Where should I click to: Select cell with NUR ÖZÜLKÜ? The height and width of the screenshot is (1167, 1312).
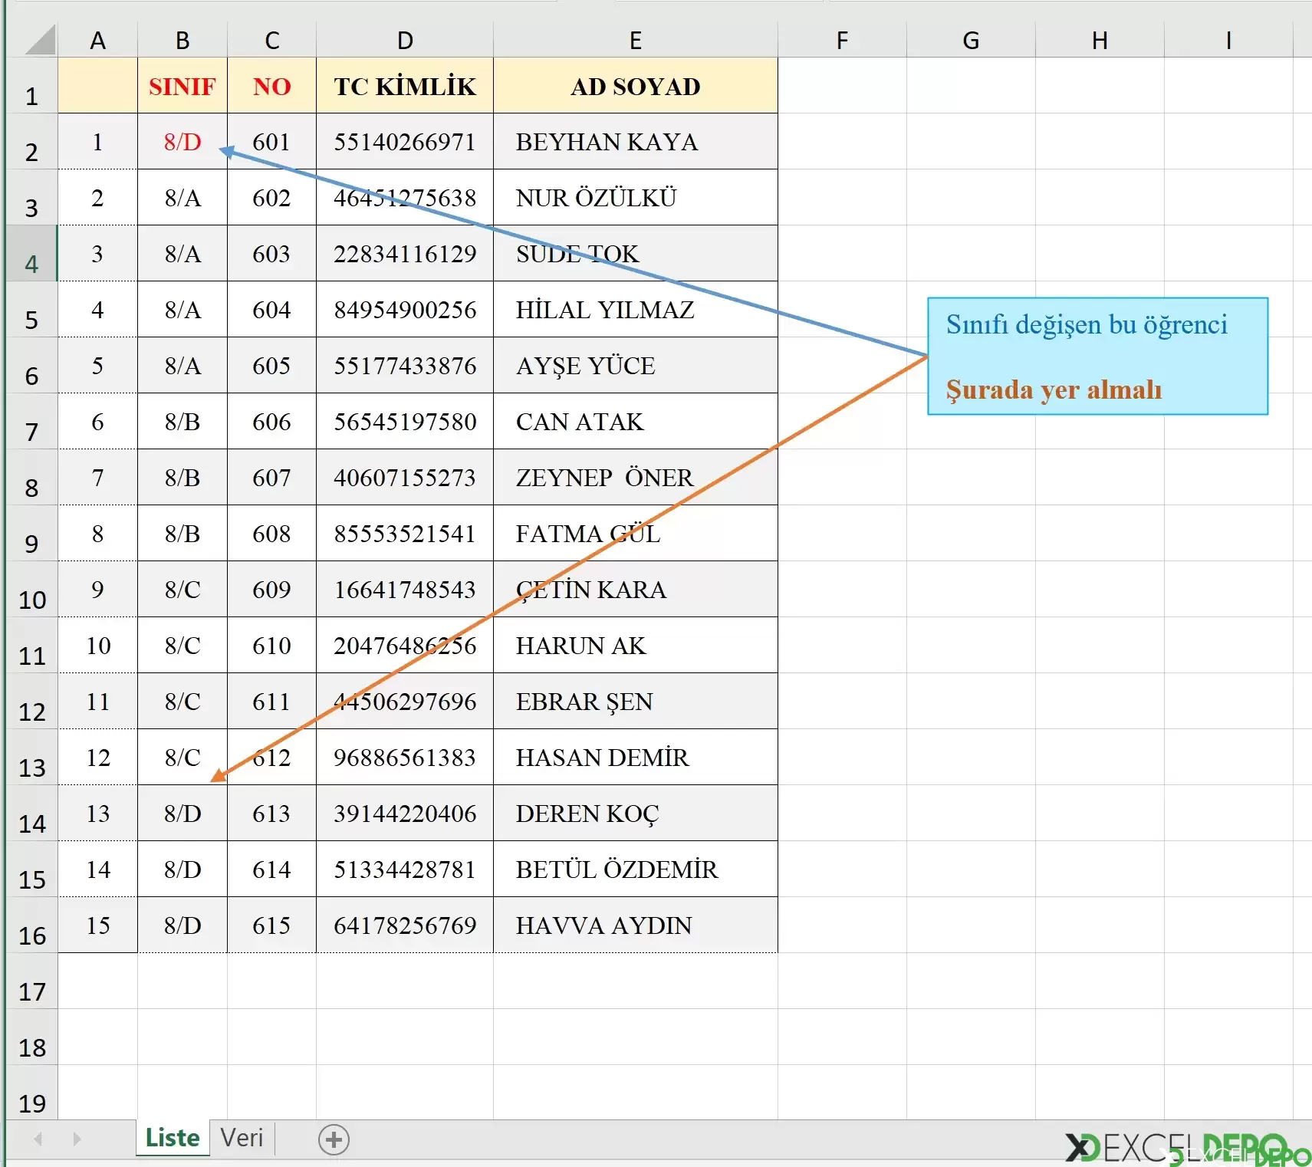(636, 198)
